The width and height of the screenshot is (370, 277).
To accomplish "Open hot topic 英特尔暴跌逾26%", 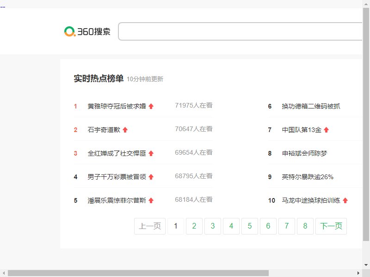I will [308, 177].
